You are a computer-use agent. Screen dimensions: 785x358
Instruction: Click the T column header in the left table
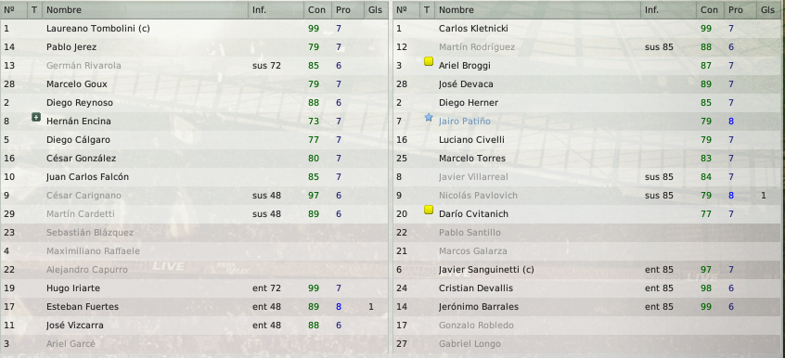(x=34, y=10)
